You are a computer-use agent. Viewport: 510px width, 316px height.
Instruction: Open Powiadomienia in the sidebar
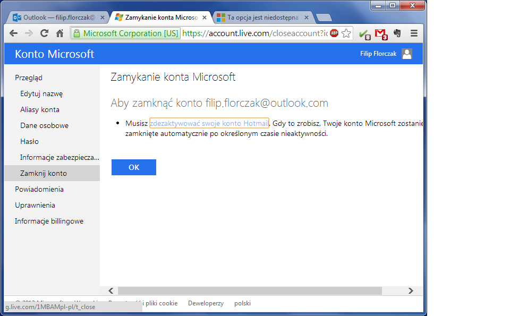(x=39, y=189)
